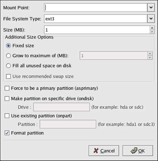158x161 pixels.
Task: Select Fill all unused space on disk
Action: [8, 66]
